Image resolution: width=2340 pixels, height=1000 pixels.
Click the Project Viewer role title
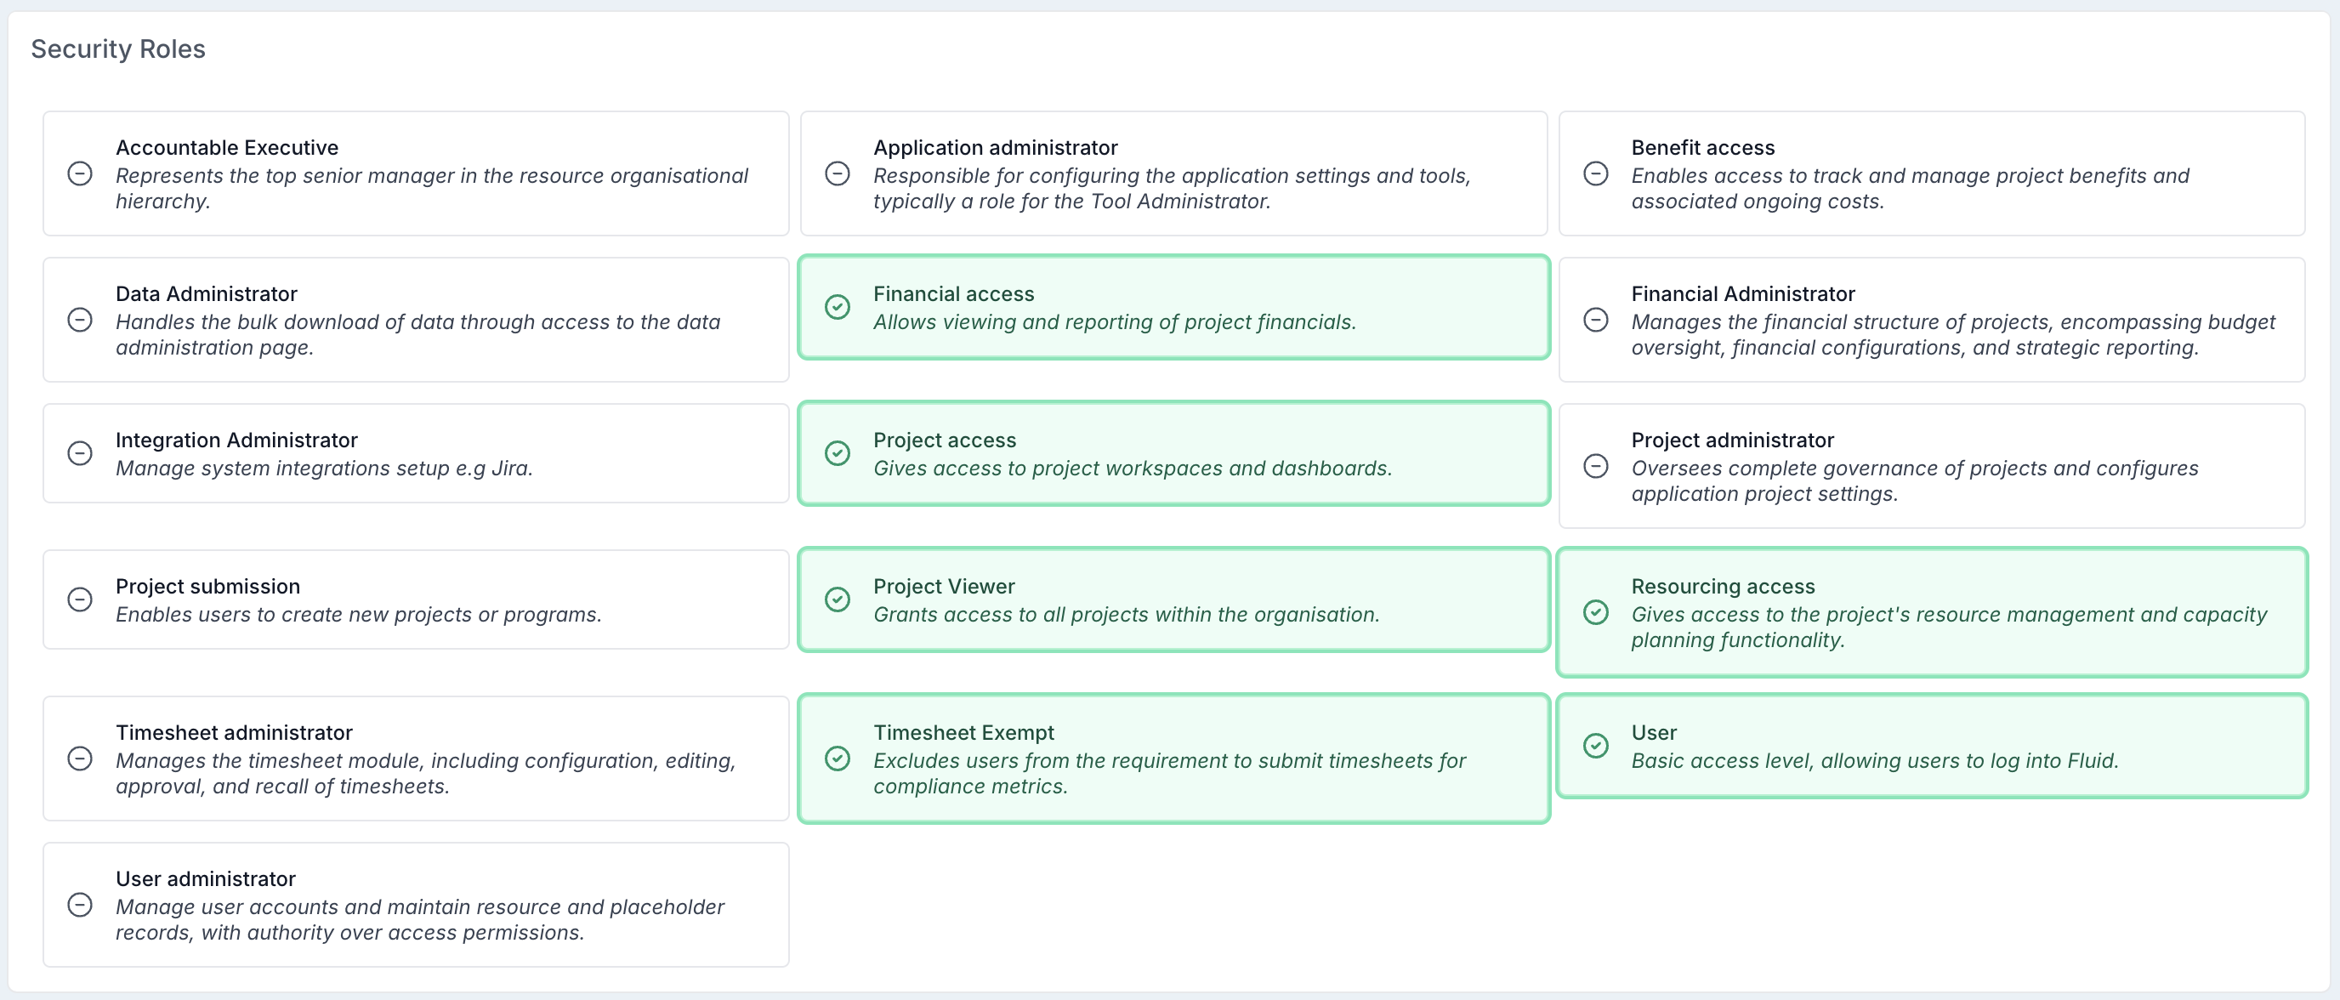(944, 586)
